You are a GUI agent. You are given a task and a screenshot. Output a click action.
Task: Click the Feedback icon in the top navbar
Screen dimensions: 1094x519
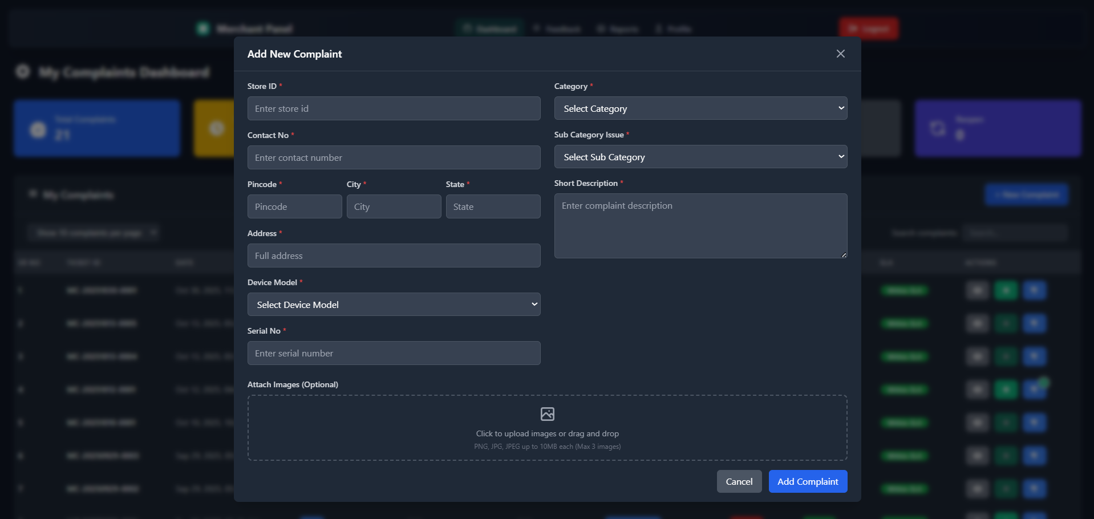point(537,28)
